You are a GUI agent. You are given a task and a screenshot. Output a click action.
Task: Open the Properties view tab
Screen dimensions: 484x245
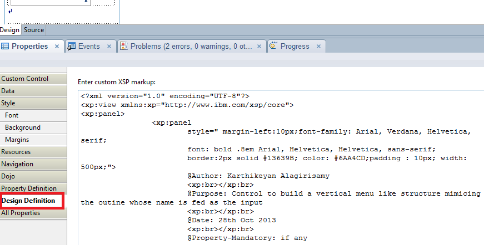coord(29,46)
